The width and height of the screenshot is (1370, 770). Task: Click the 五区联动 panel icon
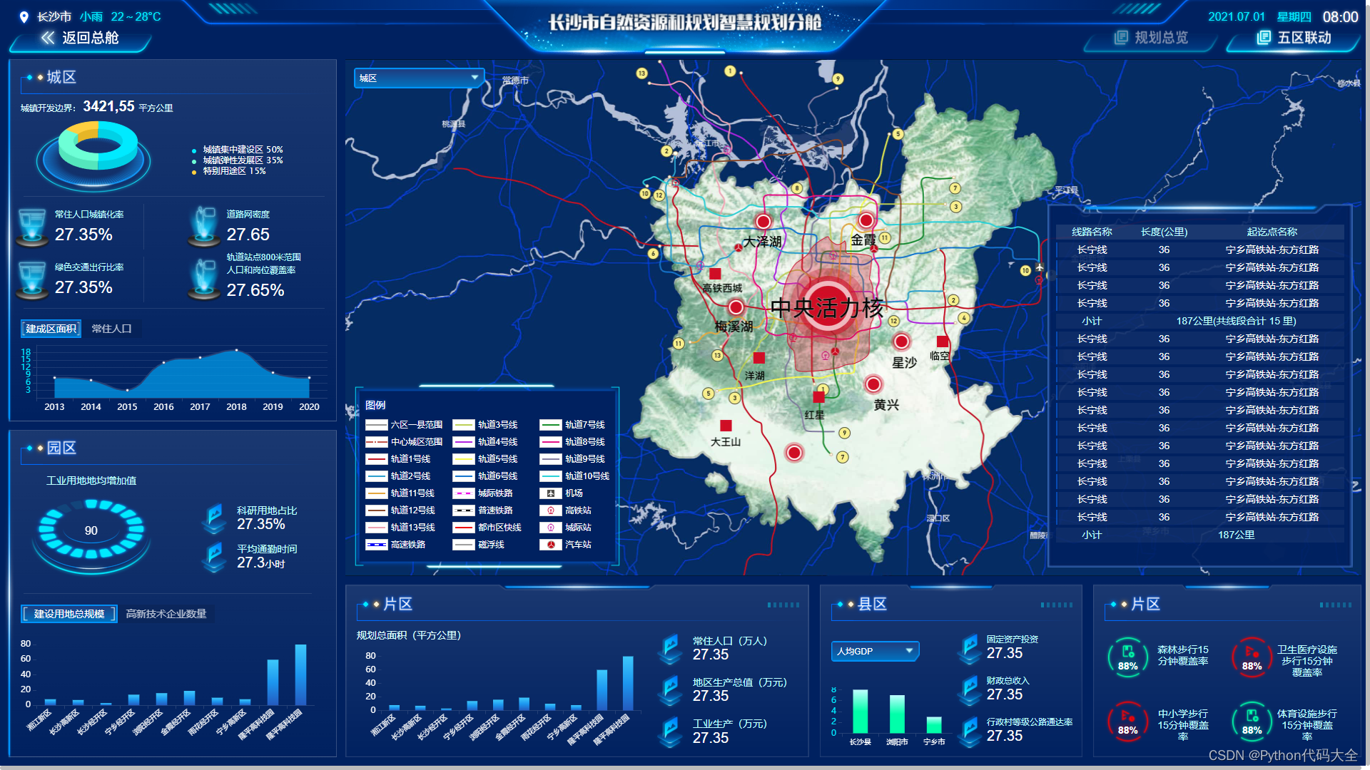pyautogui.click(x=1264, y=38)
